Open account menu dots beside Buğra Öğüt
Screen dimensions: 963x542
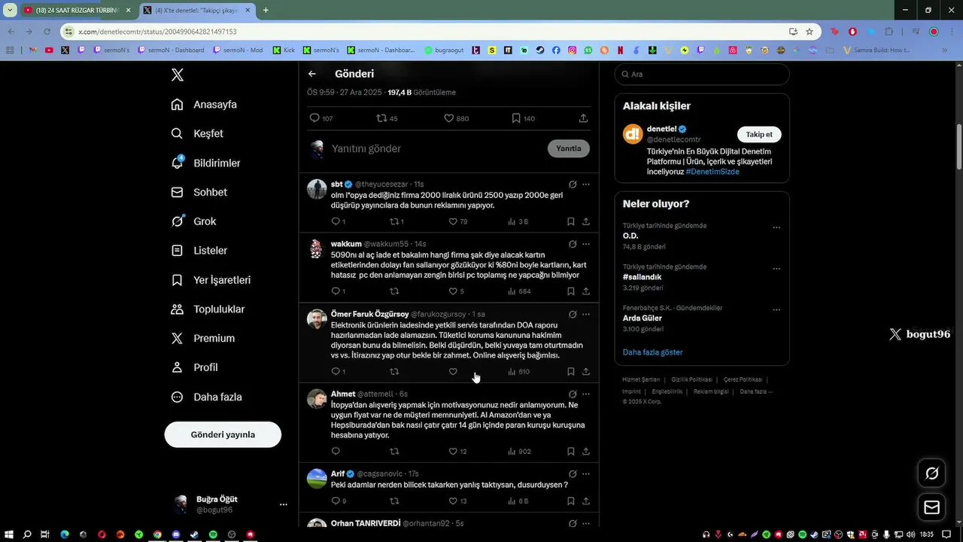[284, 504]
